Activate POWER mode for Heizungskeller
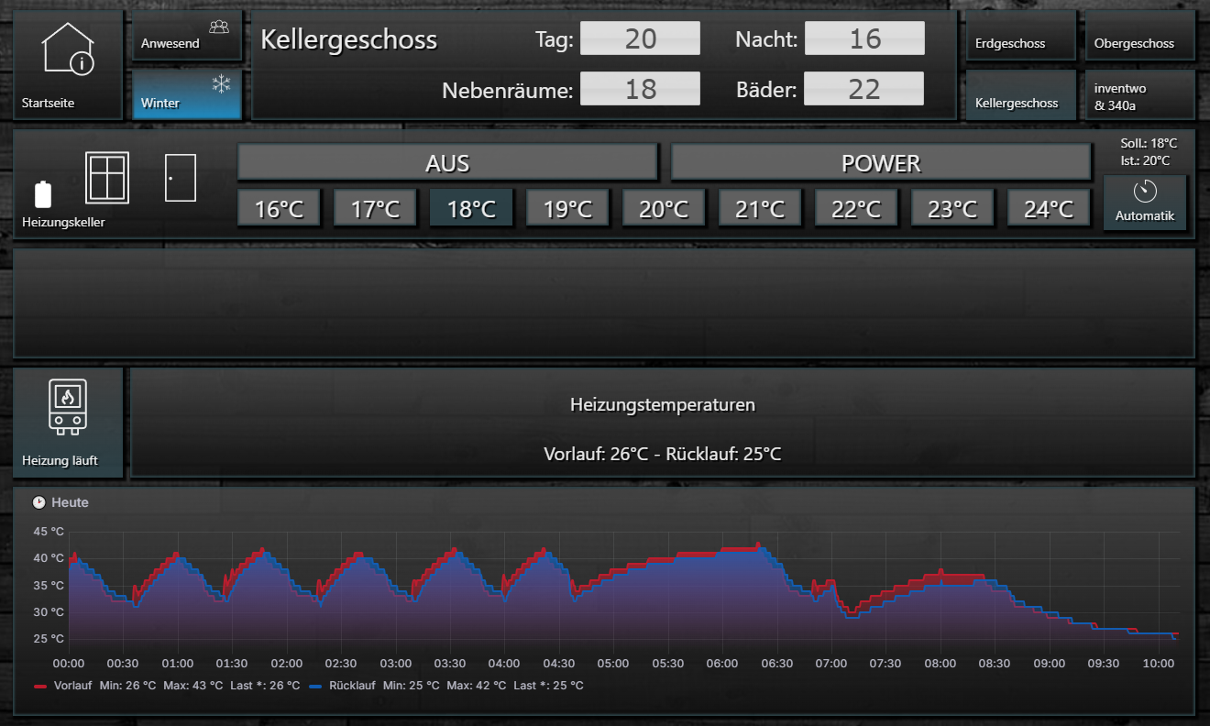Image resolution: width=1210 pixels, height=726 pixels. [x=881, y=163]
